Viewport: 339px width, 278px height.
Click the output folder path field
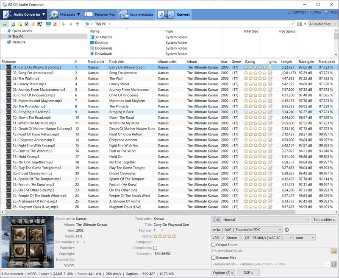(271, 251)
